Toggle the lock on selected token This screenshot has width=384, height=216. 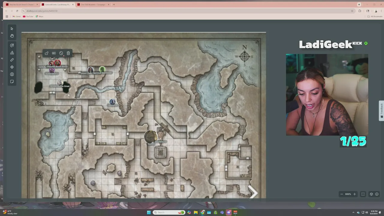click(x=46, y=53)
